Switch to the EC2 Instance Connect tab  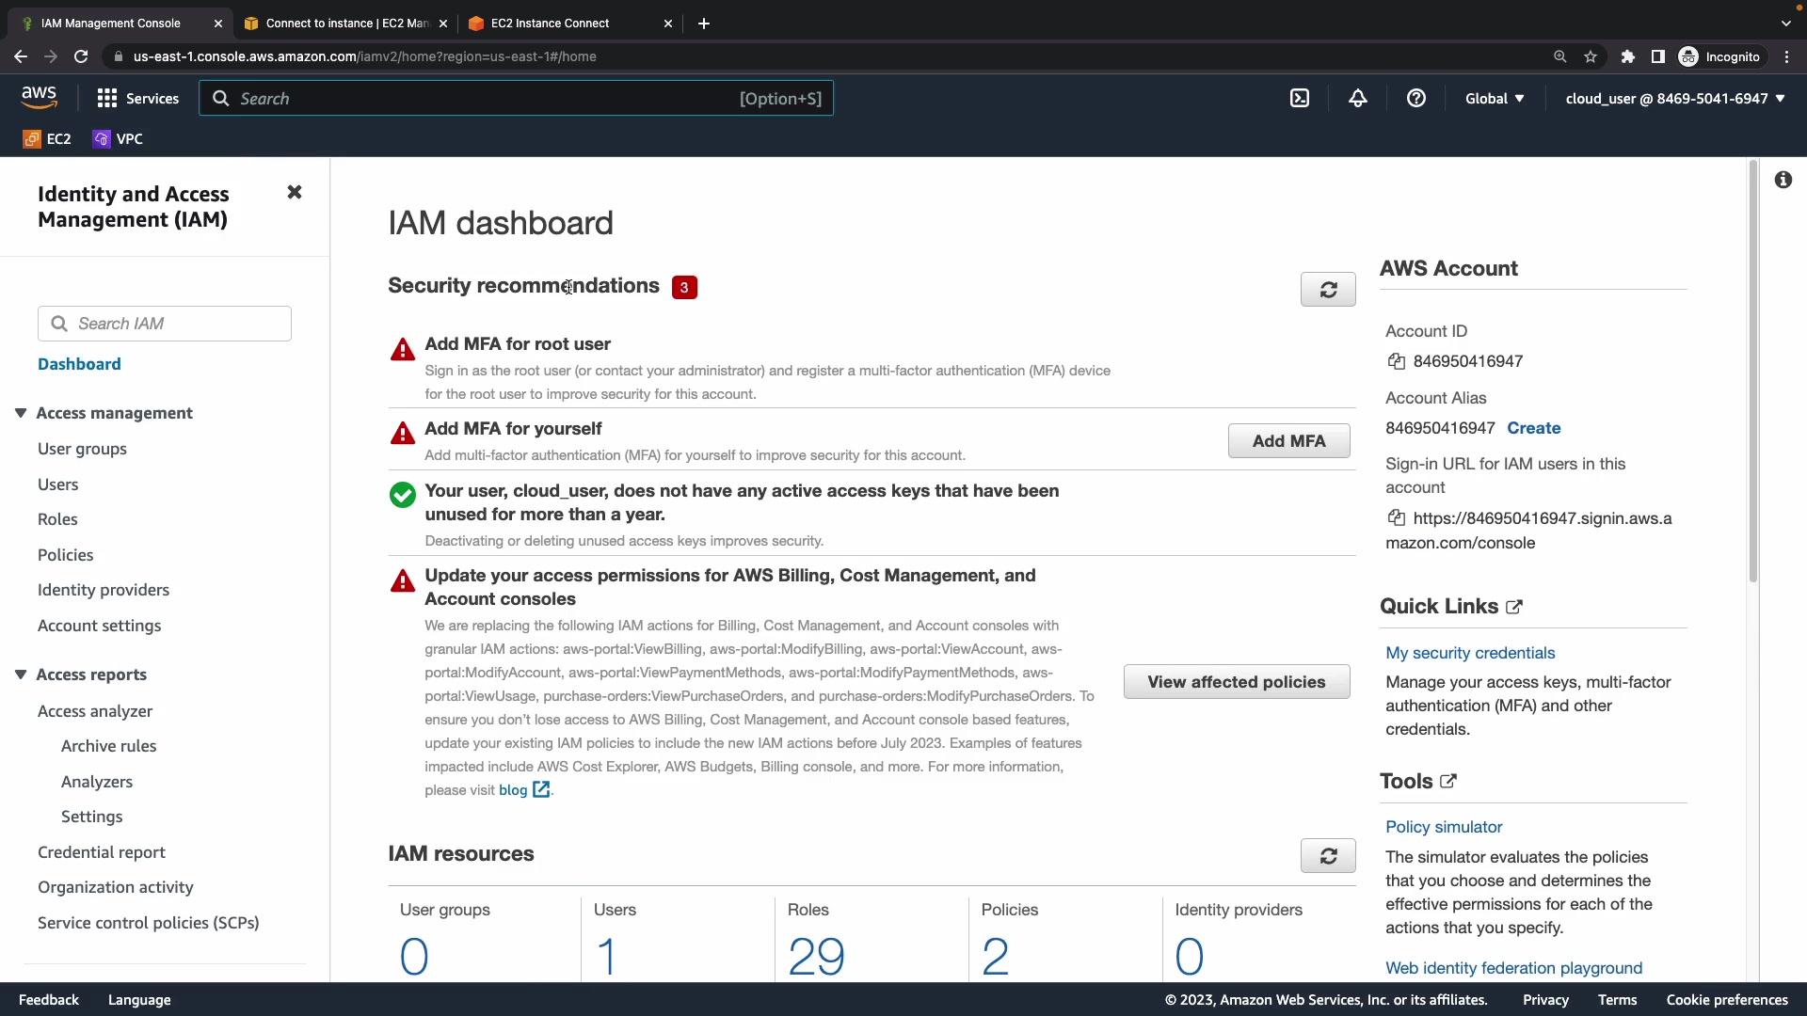tap(551, 24)
